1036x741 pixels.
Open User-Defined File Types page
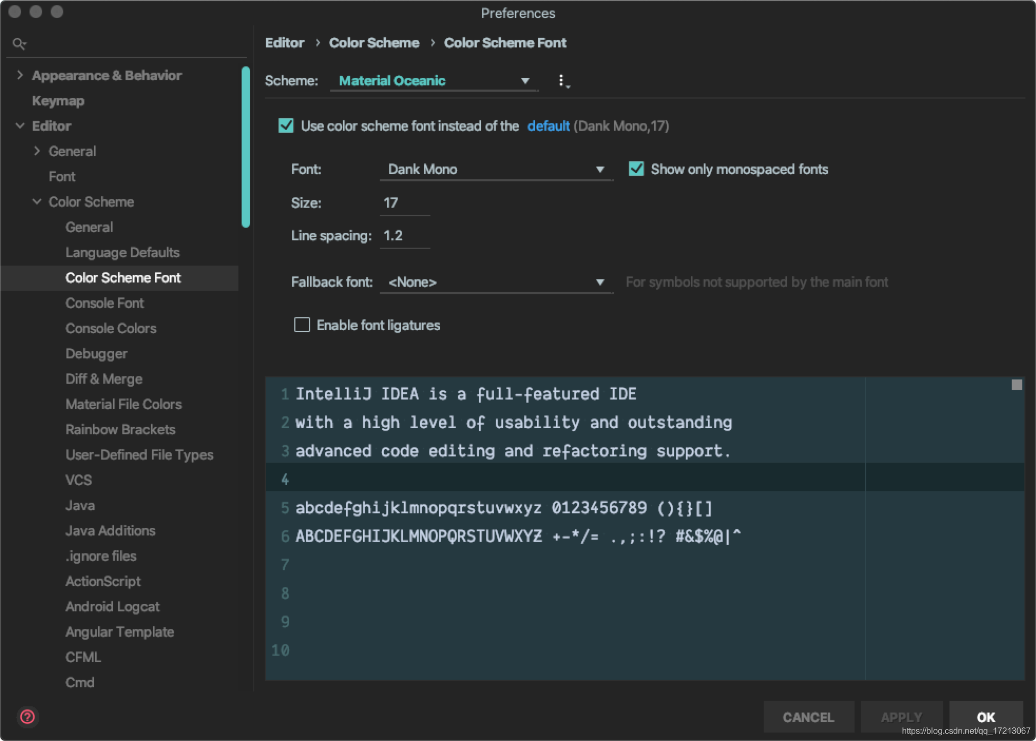pos(139,455)
